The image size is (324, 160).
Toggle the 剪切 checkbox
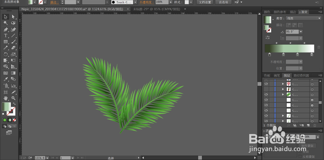(300, 152)
